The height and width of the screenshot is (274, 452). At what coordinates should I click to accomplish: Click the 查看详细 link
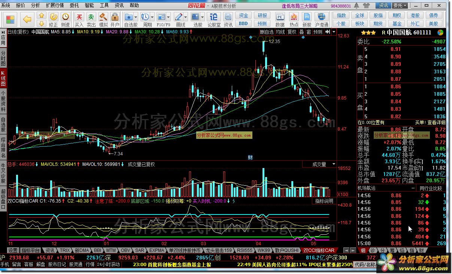[x=436, y=122]
